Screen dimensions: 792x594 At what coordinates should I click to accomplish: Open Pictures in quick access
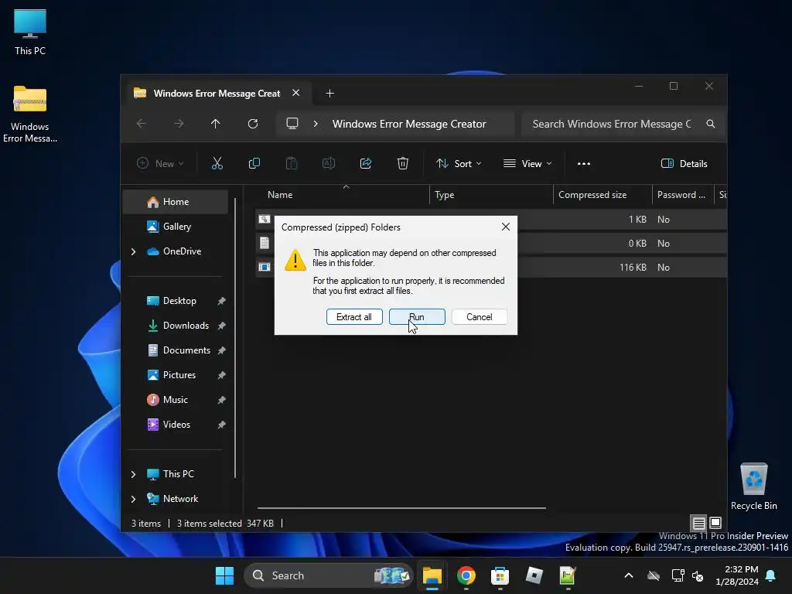[x=179, y=375]
